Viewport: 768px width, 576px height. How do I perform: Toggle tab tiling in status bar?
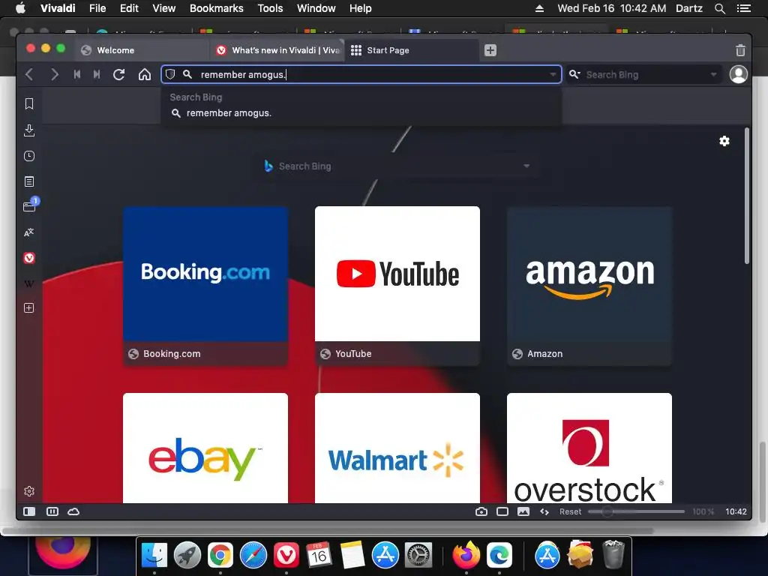(x=52, y=511)
